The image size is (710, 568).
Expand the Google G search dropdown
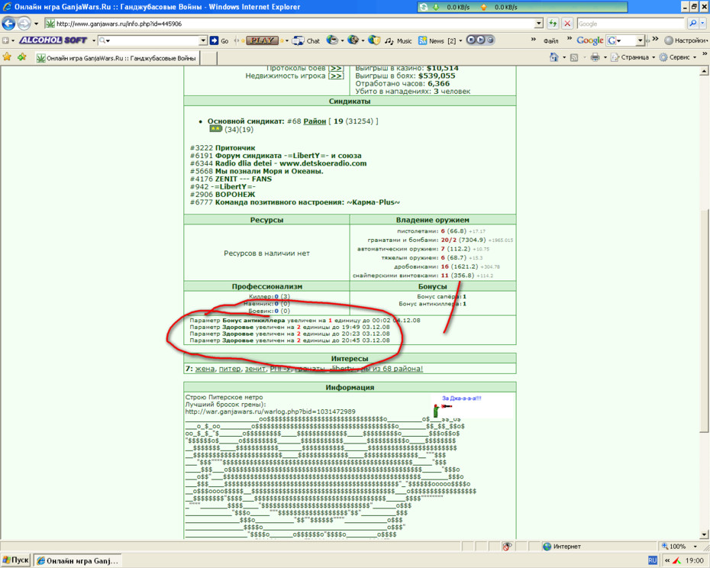pyautogui.click(x=640, y=40)
